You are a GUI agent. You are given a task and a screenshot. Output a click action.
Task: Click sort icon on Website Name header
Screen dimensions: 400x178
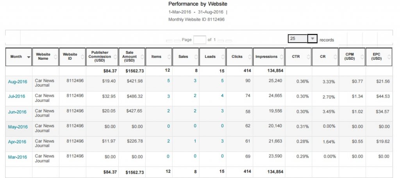[x=55, y=57]
